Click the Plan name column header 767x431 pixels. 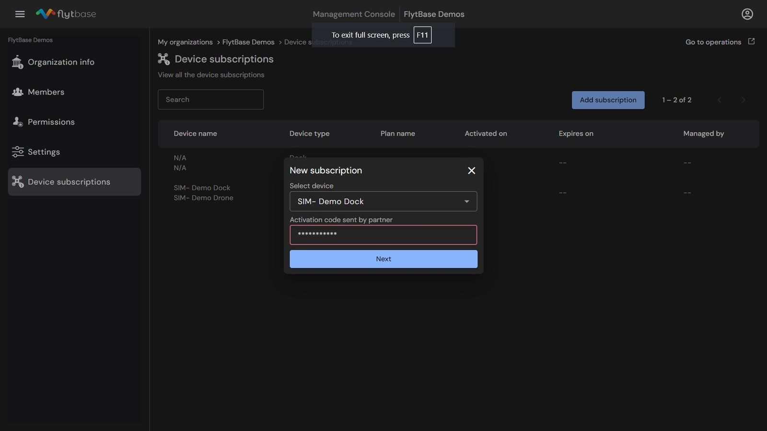[397, 133]
